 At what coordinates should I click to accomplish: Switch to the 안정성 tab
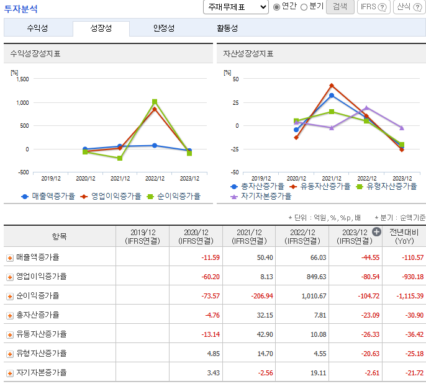click(x=164, y=28)
